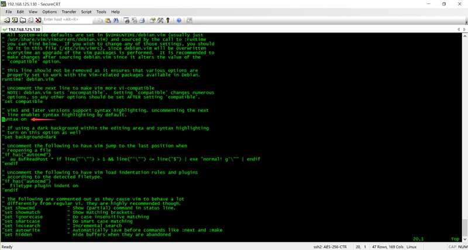Open the Quick Connect dialog icon

[x=15, y=20]
